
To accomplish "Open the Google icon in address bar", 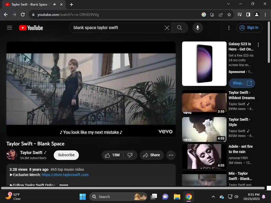I will coord(204,15).
